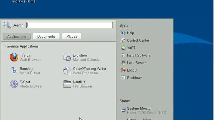Click the Logout icon
The width and height of the screenshot is (214, 120).
pyautogui.click(x=123, y=70)
